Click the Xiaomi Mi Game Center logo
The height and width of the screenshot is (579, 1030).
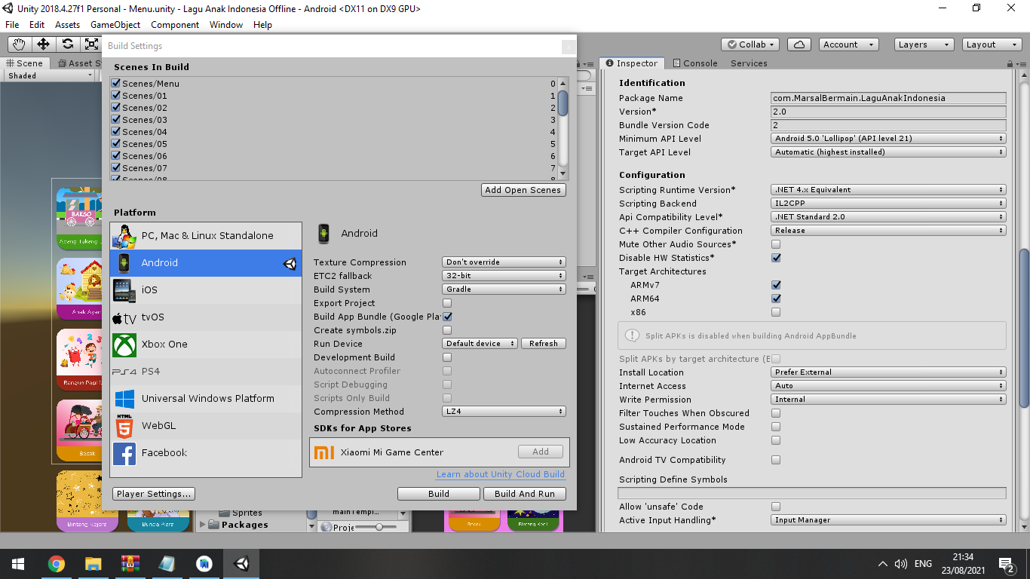324,452
